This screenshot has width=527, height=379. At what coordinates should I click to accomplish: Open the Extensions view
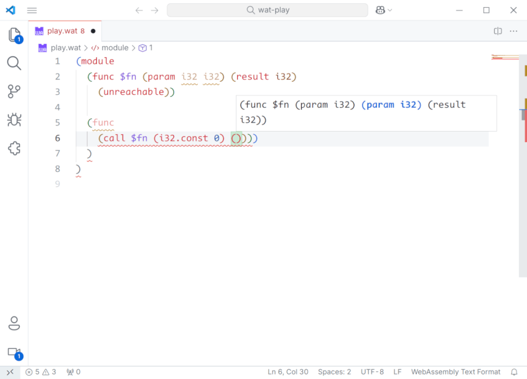pyautogui.click(x=14, y=148)
